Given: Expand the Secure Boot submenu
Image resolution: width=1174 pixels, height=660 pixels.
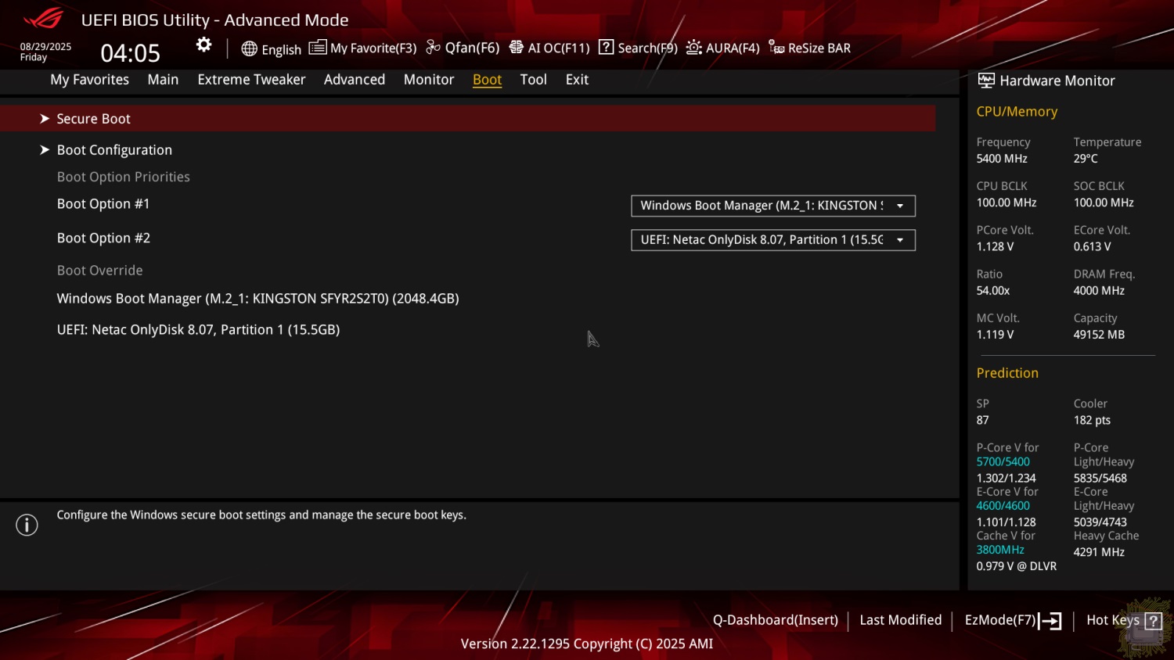Looking at the screenshot, I should pos(93,119).
